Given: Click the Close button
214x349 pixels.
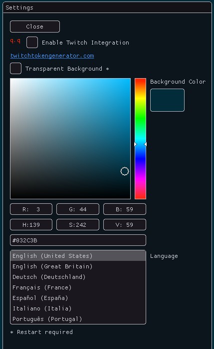Looking at the screenshot, I should pos(35,27).
